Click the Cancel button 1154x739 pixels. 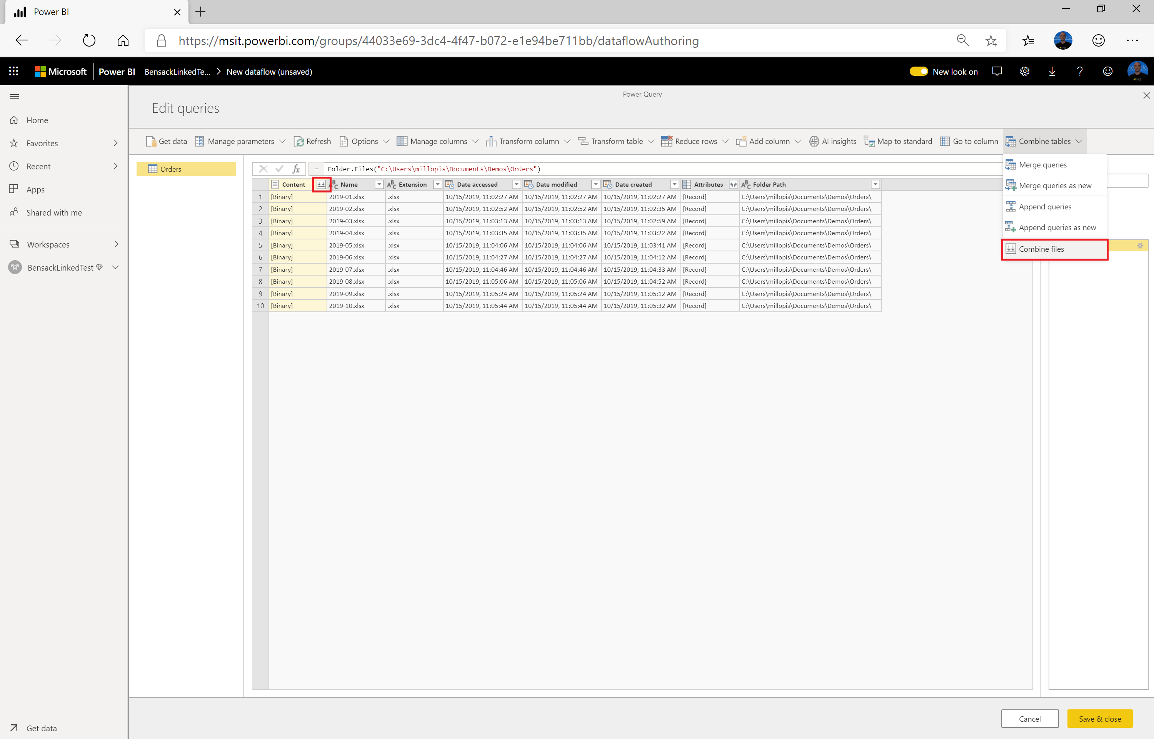(x=1029, y=718)
